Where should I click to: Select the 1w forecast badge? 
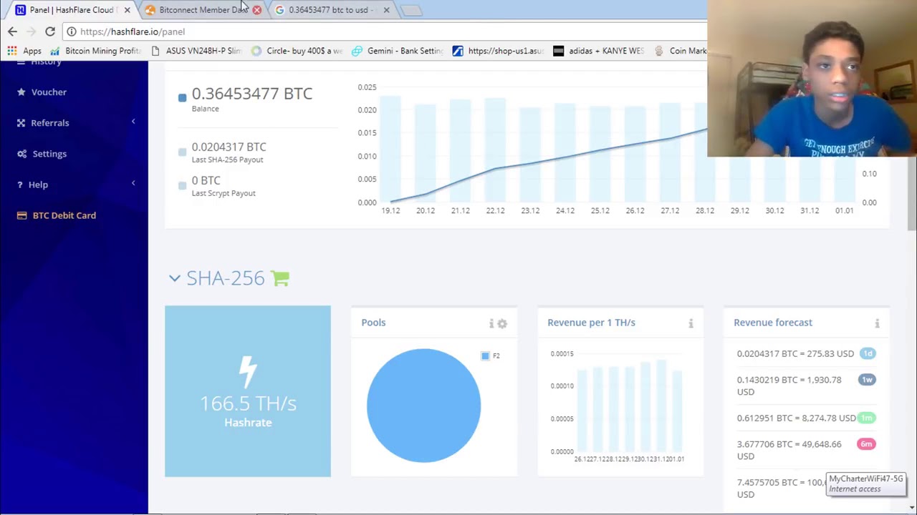pyautogui.click(x=868, y=380)
